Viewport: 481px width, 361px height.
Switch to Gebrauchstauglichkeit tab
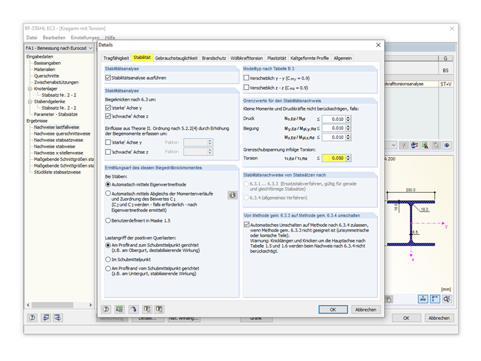(176, 58)
